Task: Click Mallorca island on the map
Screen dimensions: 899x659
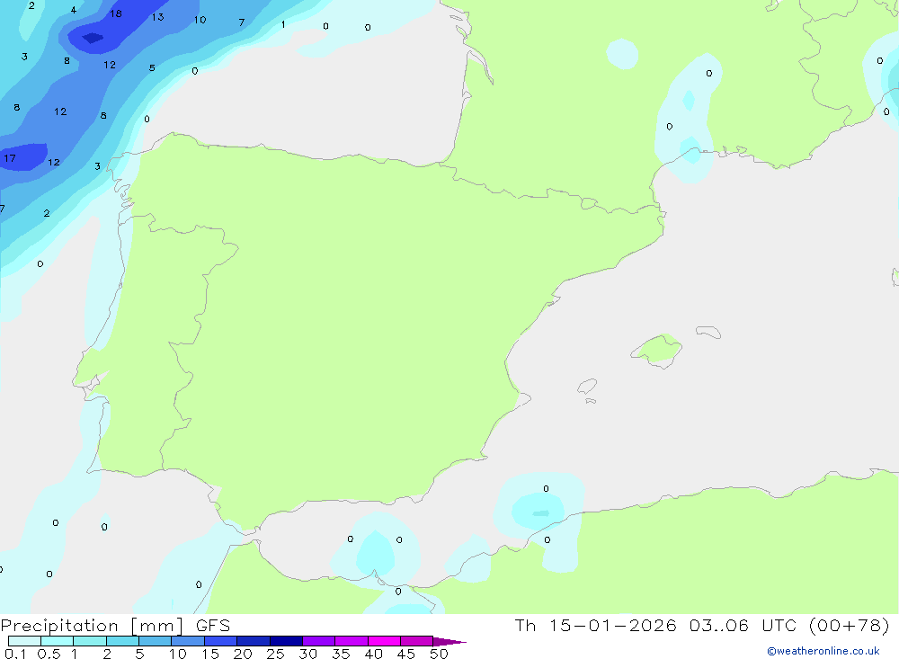Action: pos(657,350)
